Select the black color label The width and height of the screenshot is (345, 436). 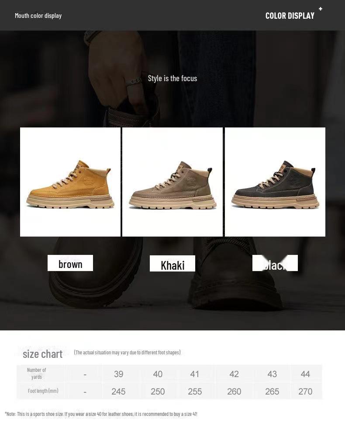tap(275, 263)
